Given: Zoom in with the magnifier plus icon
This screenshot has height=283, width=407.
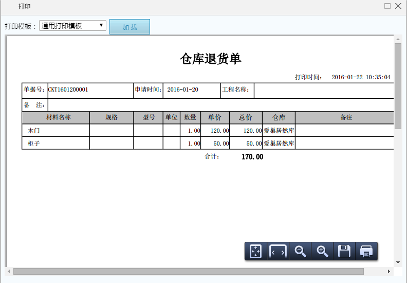Looking at the screenshot, I should (322, 251).
